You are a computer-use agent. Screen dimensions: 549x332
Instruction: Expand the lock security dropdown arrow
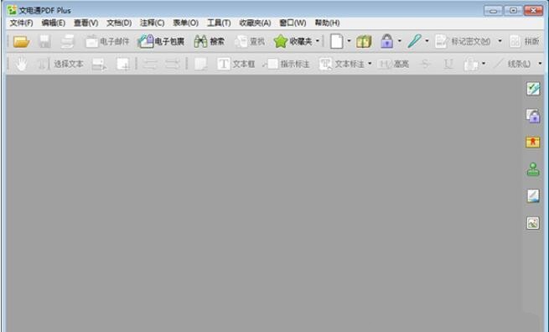tap(400, 41)
